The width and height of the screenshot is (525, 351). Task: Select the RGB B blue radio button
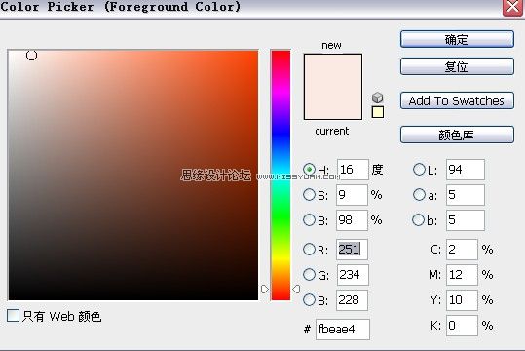tap(309, 299)
